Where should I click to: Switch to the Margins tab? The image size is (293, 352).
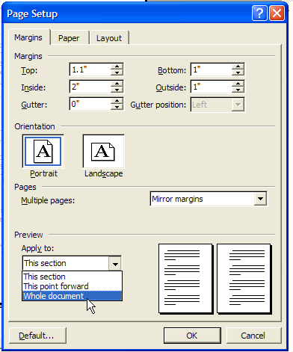pos(28,37)
